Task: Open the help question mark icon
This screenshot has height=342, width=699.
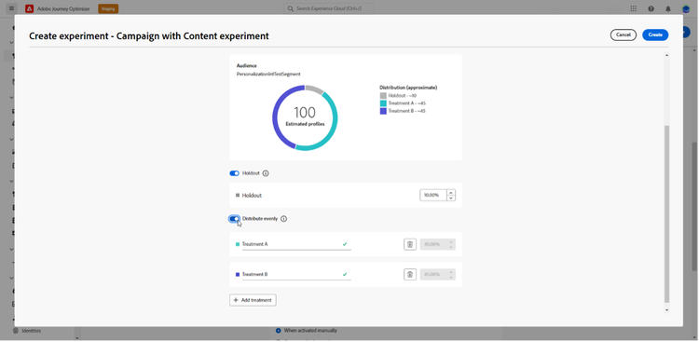Action: click(651, 8)
